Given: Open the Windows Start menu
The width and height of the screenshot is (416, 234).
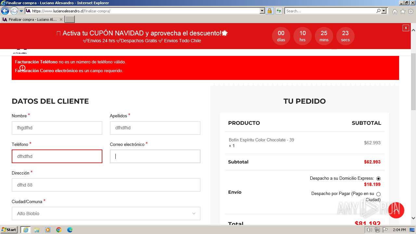Looking at the screenshot, I should click(9, 230).
